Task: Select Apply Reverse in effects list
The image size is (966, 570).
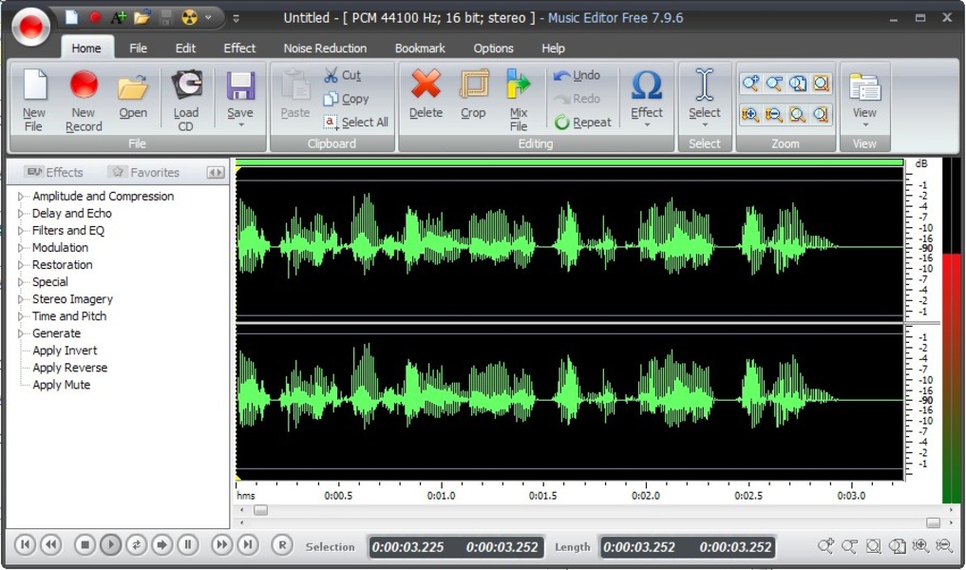Action: tap(69, 368)
